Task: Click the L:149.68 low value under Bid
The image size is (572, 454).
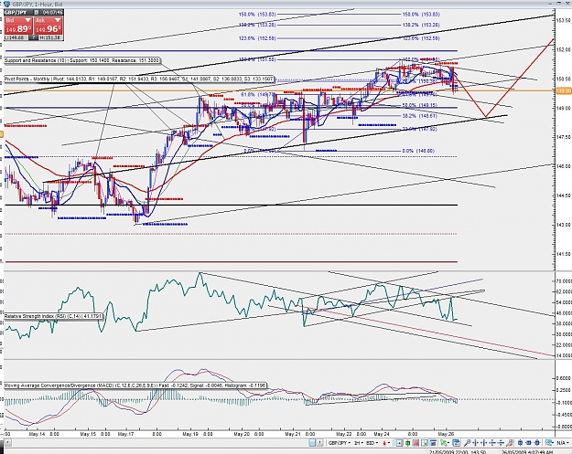Action: point(16,37)
